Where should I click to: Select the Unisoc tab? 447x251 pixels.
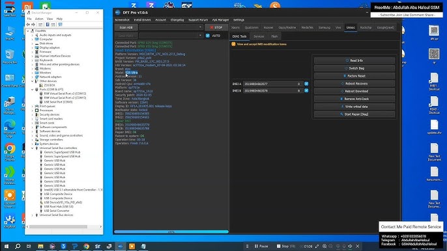[351, 27]
